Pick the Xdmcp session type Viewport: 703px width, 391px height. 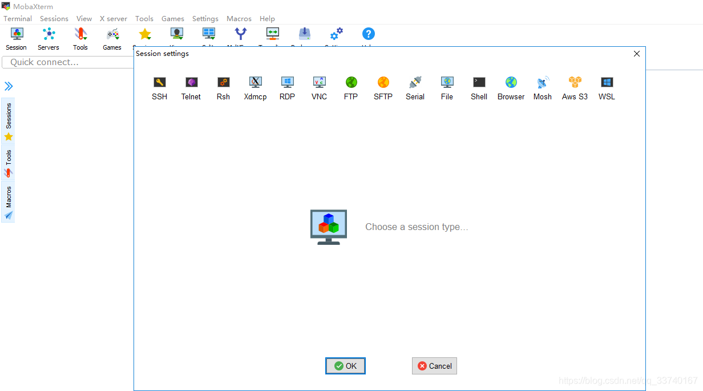pos(255,88)
